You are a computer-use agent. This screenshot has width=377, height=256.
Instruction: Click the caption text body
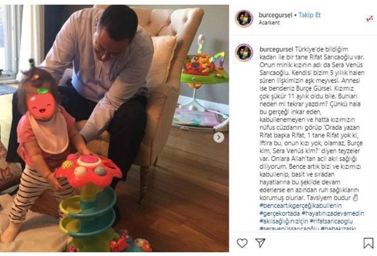coord(312,124)
